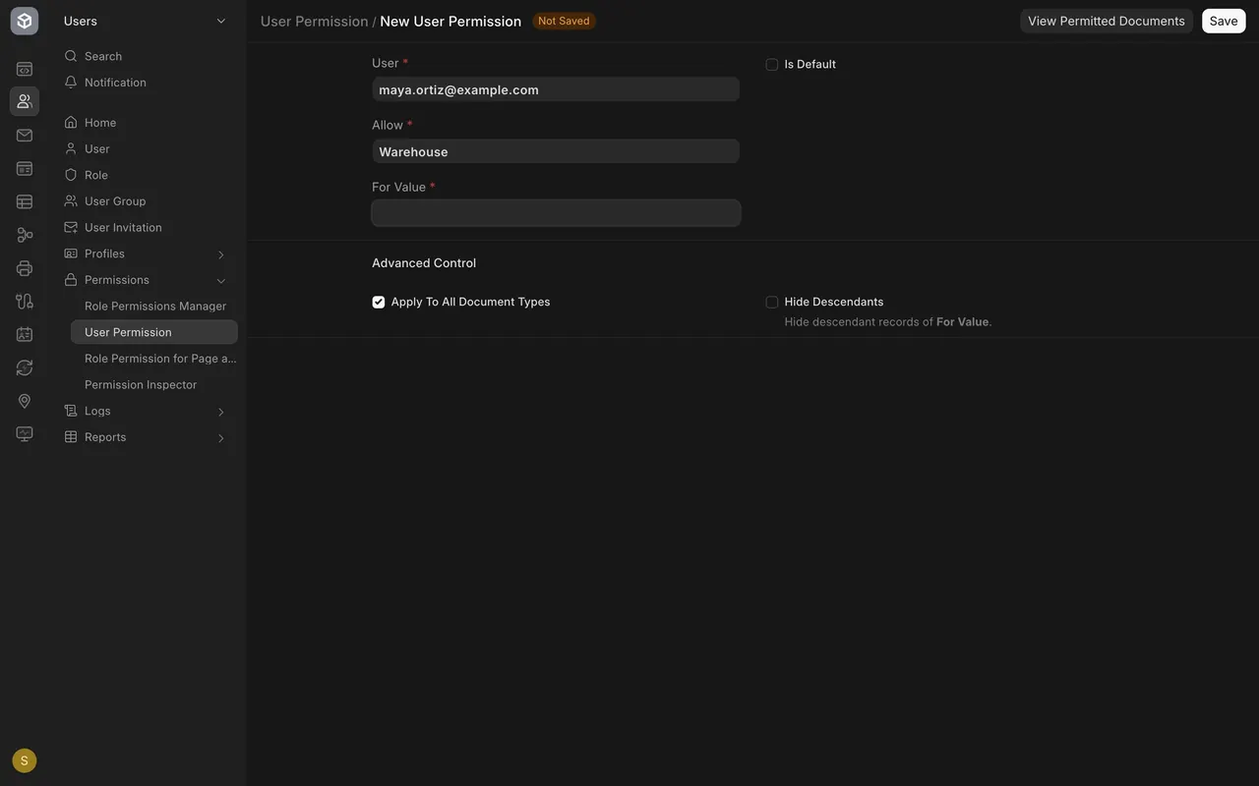Tick the Is Default checkbox
The width and height of the screenshot is (1259, 786).
pyautogui.click(x=772, y=65)
